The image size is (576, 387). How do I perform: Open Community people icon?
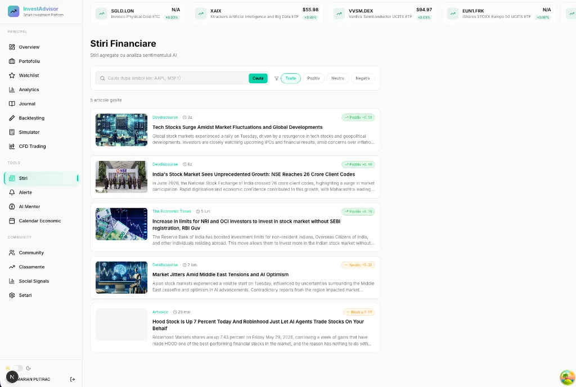click(12, 253)
